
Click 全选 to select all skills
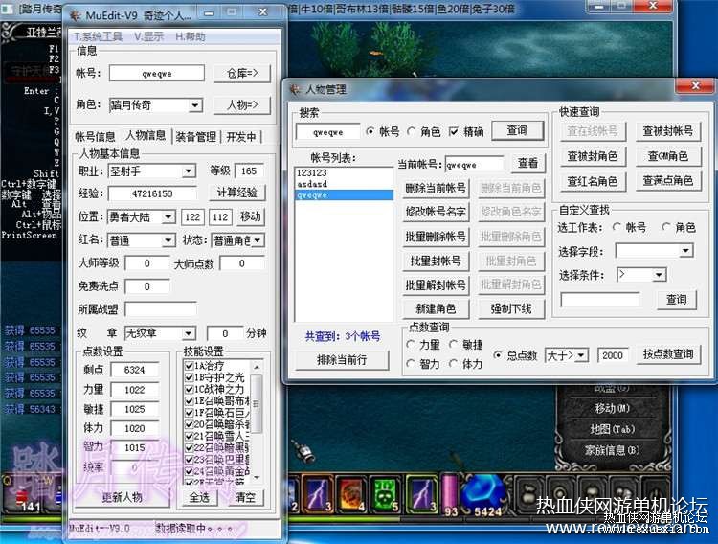click(200, 498)
